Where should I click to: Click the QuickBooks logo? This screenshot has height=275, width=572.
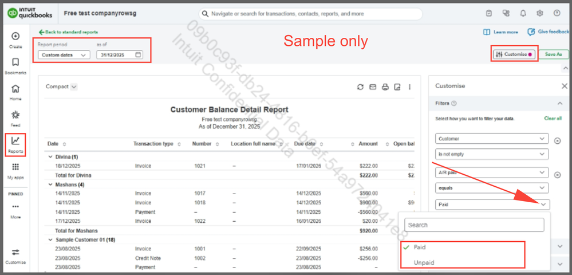point(30,14)
